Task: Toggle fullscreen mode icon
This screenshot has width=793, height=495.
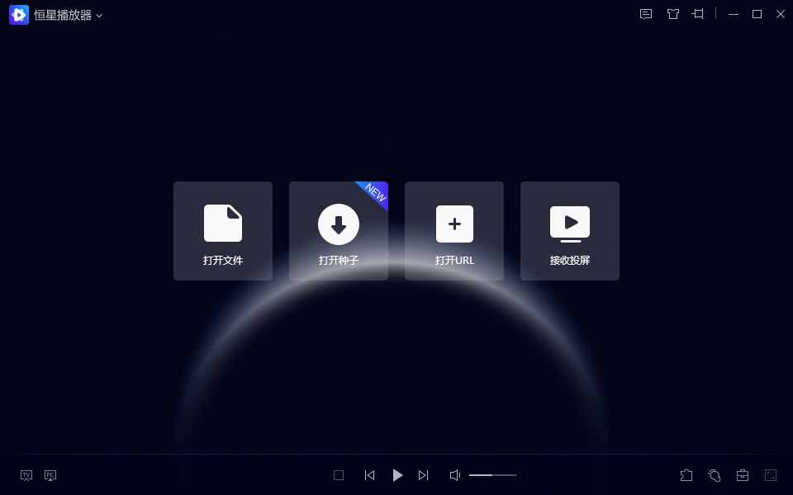Action: tap(771, 475)
